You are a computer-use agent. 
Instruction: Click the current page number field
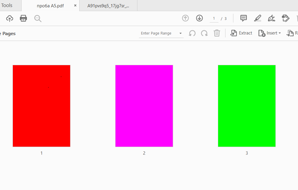pyautogui.click(x=214, y=18)
